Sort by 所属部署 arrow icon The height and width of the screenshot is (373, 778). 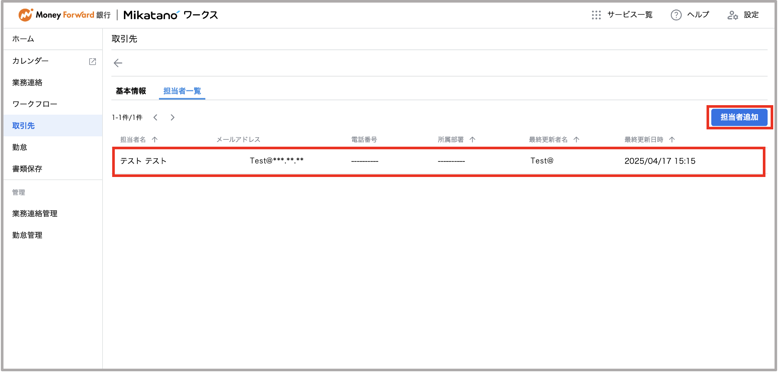472,139
